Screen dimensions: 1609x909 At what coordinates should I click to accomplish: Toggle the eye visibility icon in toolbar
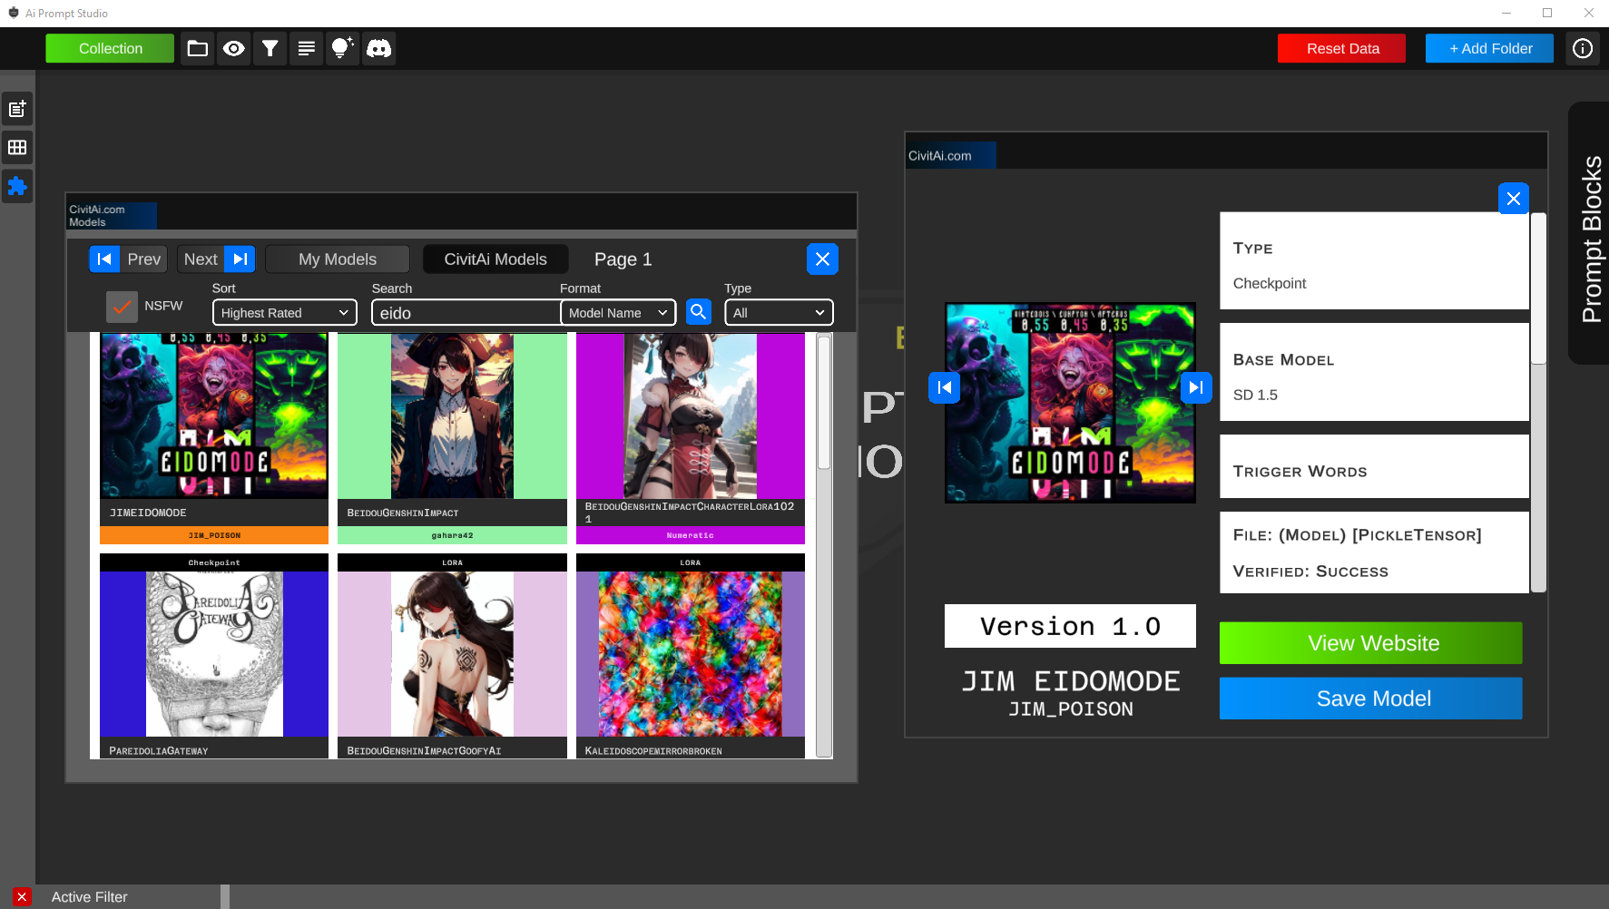pyautogui.click(x=233, y=49)
